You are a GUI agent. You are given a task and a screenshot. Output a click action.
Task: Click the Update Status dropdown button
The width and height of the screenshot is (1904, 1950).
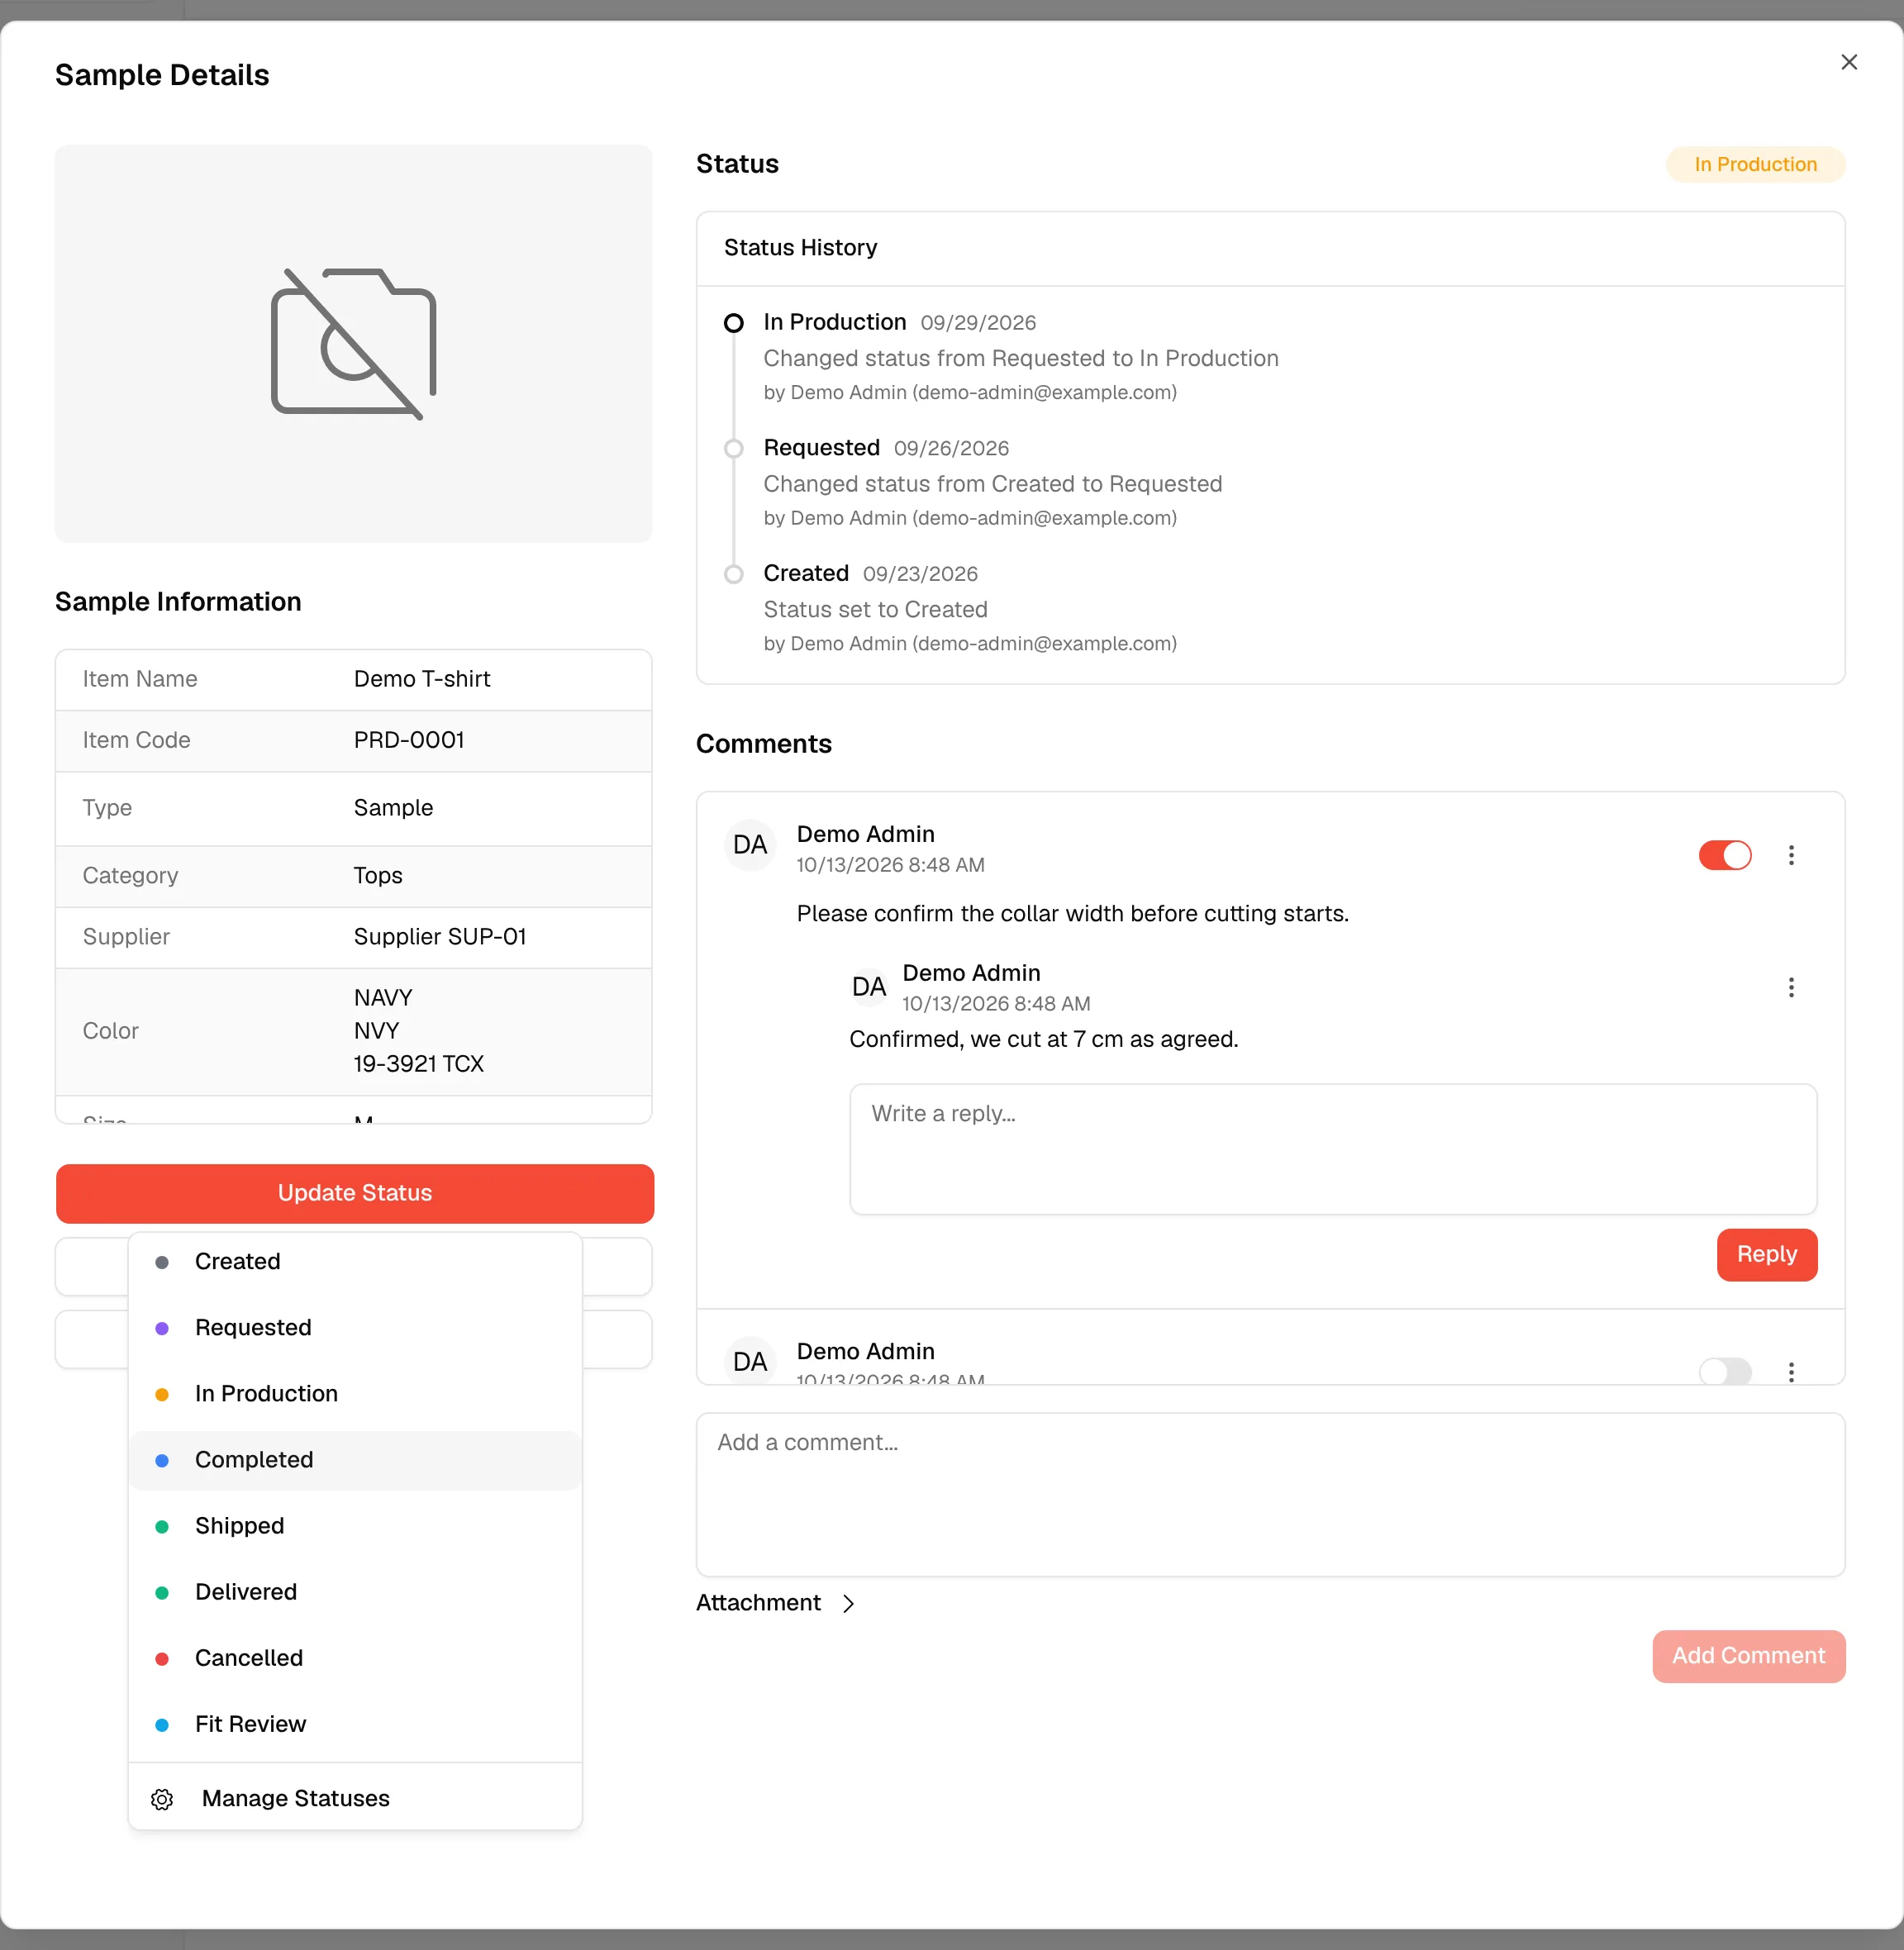(x=354, y=1193)
